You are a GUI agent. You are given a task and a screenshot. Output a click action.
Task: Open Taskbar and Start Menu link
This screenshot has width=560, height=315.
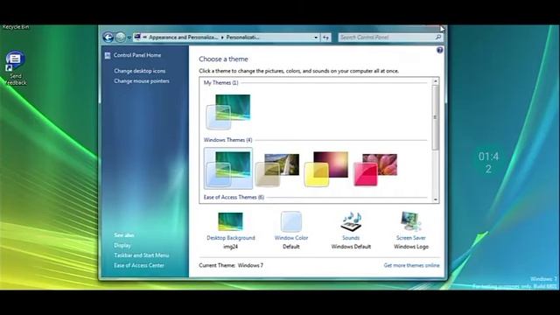[142, 255]
